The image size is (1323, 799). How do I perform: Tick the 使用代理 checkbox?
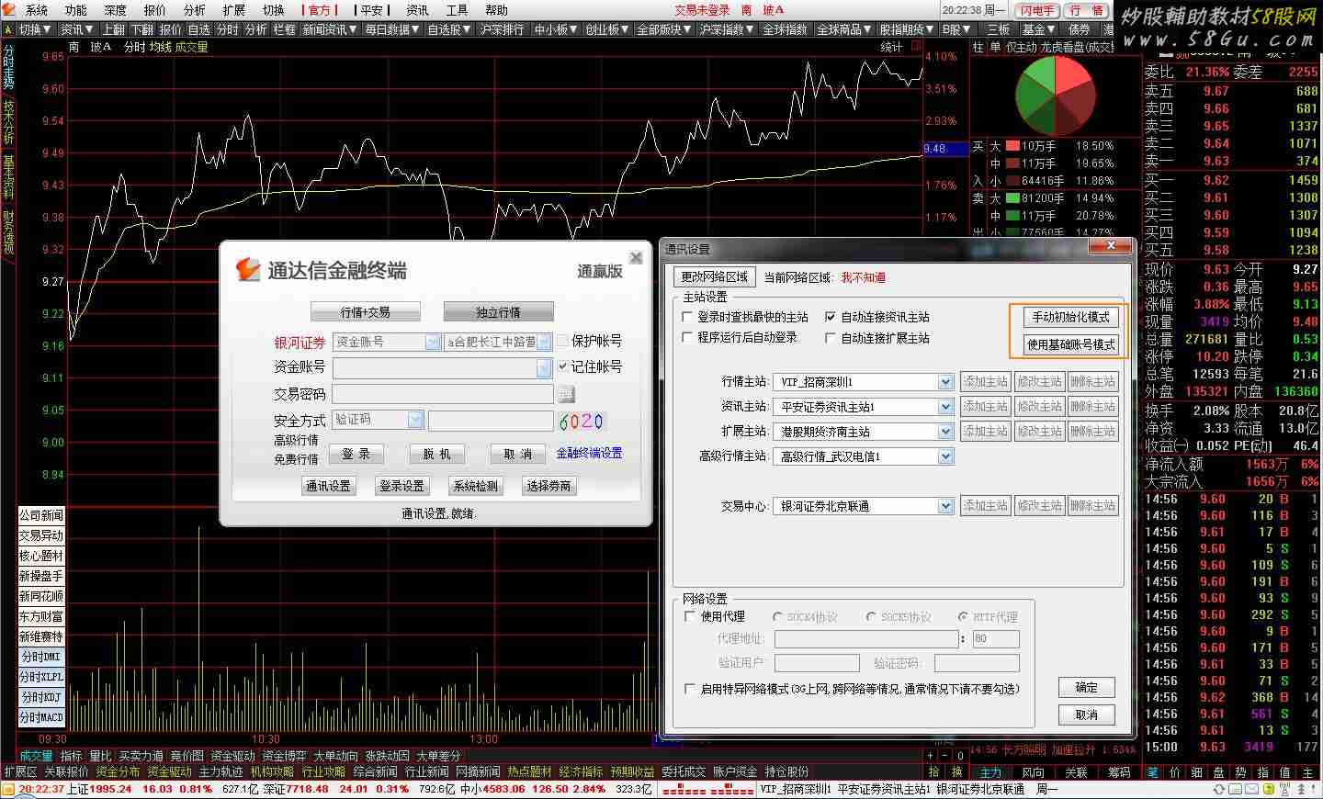click(690, 616)
